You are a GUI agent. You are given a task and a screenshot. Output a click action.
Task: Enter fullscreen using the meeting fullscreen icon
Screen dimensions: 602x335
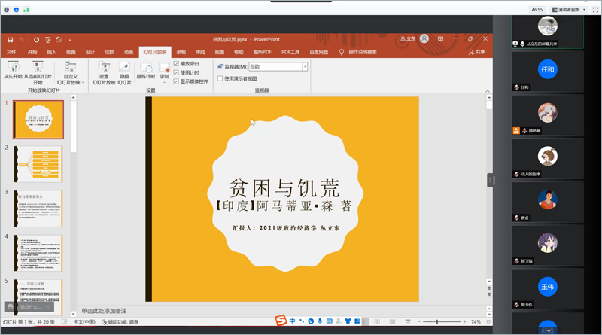coord(592,9)
